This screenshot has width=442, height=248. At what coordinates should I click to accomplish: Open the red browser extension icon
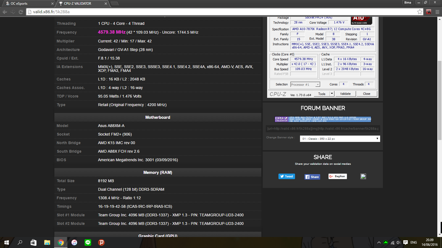[x=429, y=12]
